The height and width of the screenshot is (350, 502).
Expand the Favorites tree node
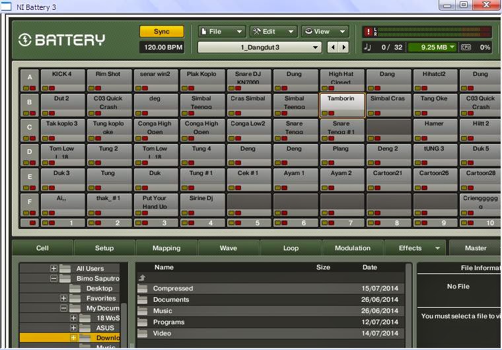click(x=63, y=298)
